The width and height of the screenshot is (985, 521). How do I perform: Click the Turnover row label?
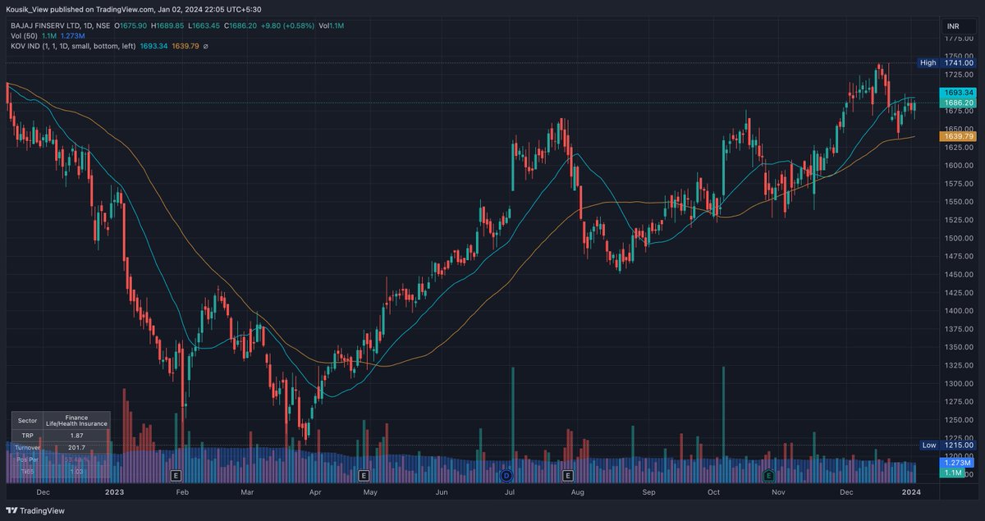tap(27, 447)
